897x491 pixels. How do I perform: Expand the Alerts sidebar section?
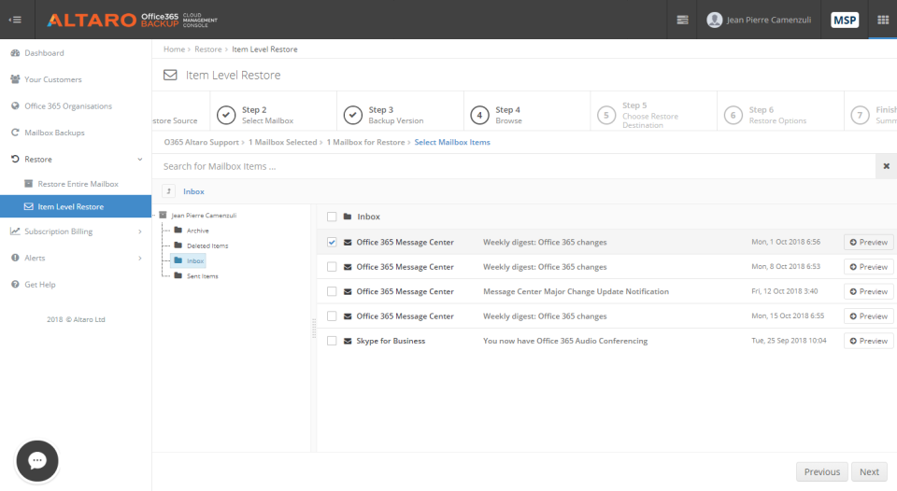coord(138,258)
